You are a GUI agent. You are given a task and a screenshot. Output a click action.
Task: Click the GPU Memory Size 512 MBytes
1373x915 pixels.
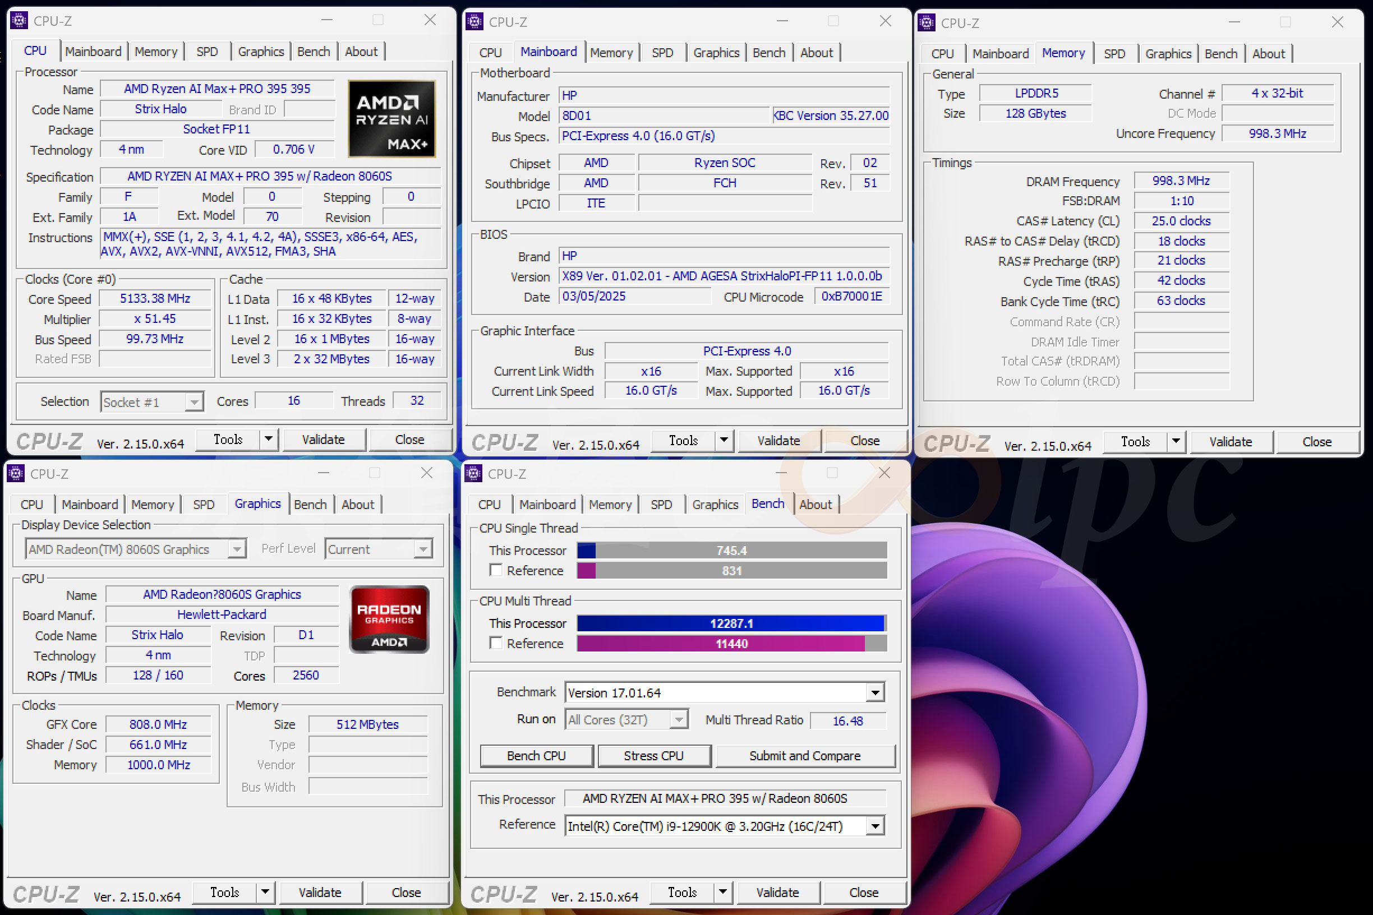coord(368,724)
